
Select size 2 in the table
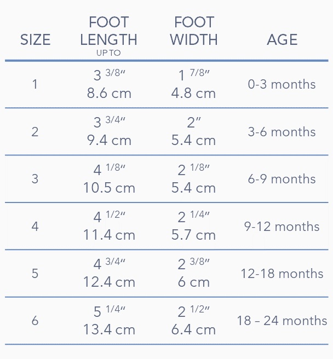coord(35,132)
